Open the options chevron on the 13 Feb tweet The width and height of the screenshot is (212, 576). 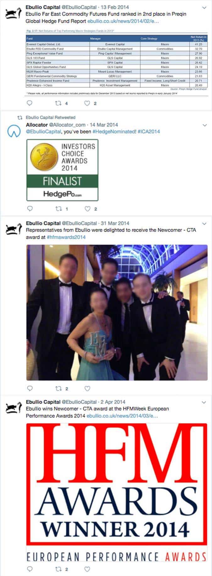point(204,8)
